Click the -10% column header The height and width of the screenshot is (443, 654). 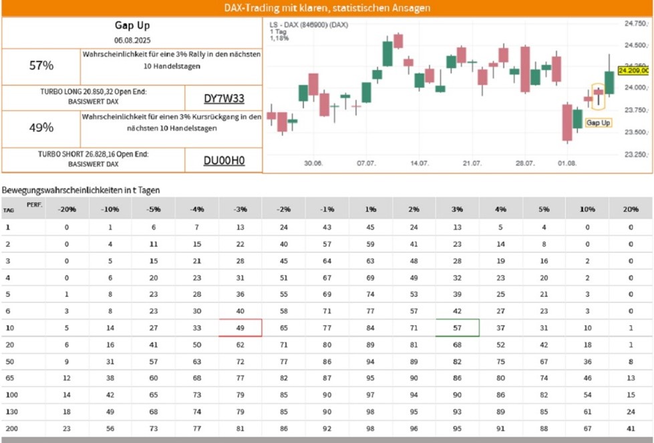coord(110,209)
